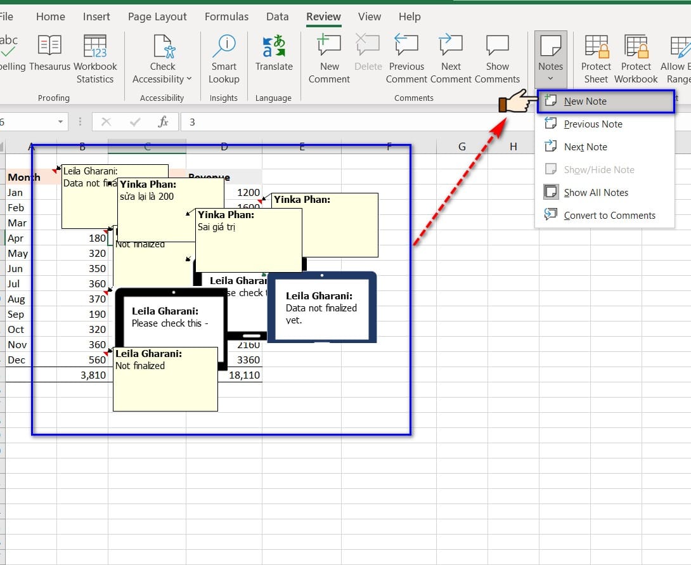
Task: Run Check Accessibility
Action: (163, 59)
